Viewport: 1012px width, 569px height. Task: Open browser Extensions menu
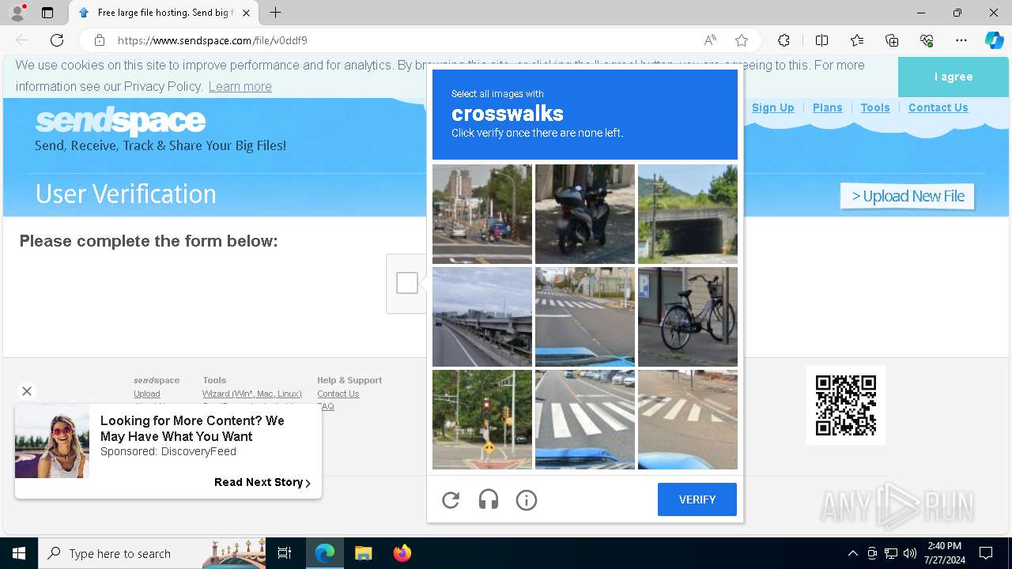[784, 40]
